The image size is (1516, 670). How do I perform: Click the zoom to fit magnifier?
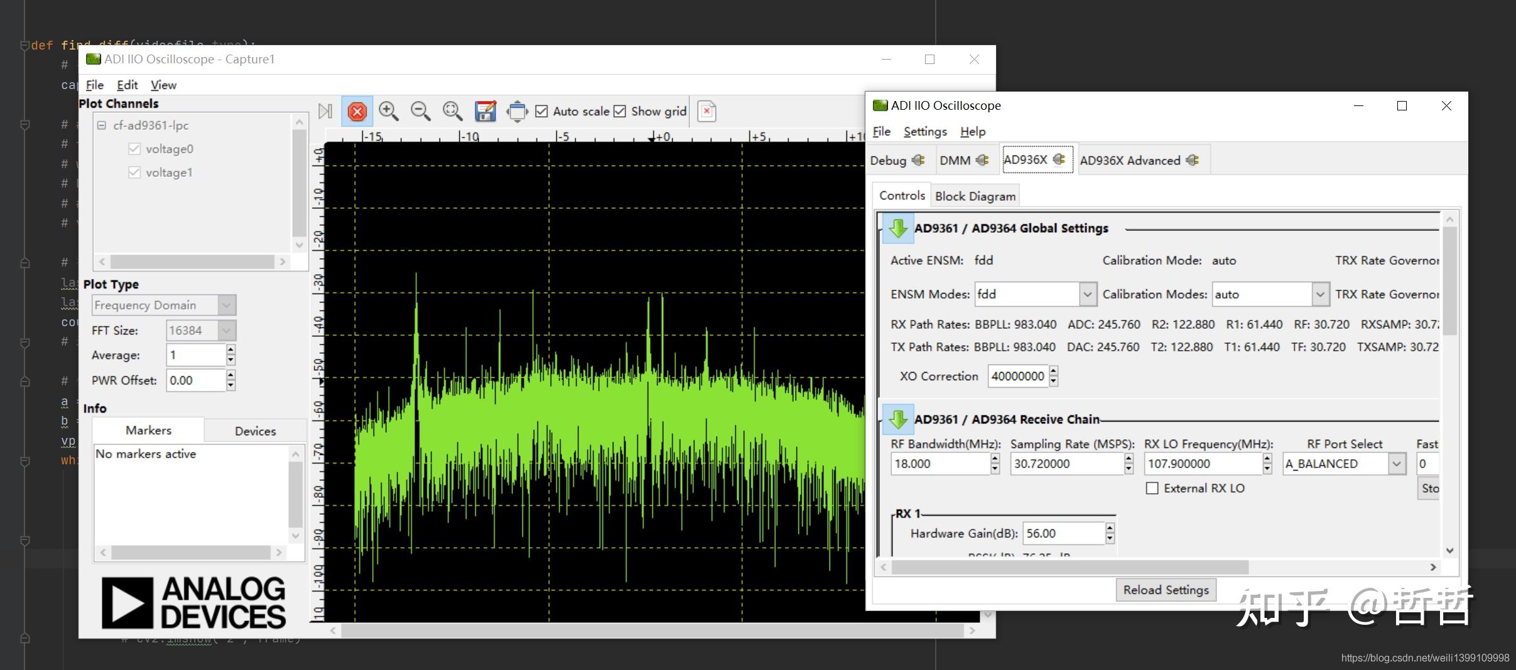pyautogui.click(x=452, y=112)
